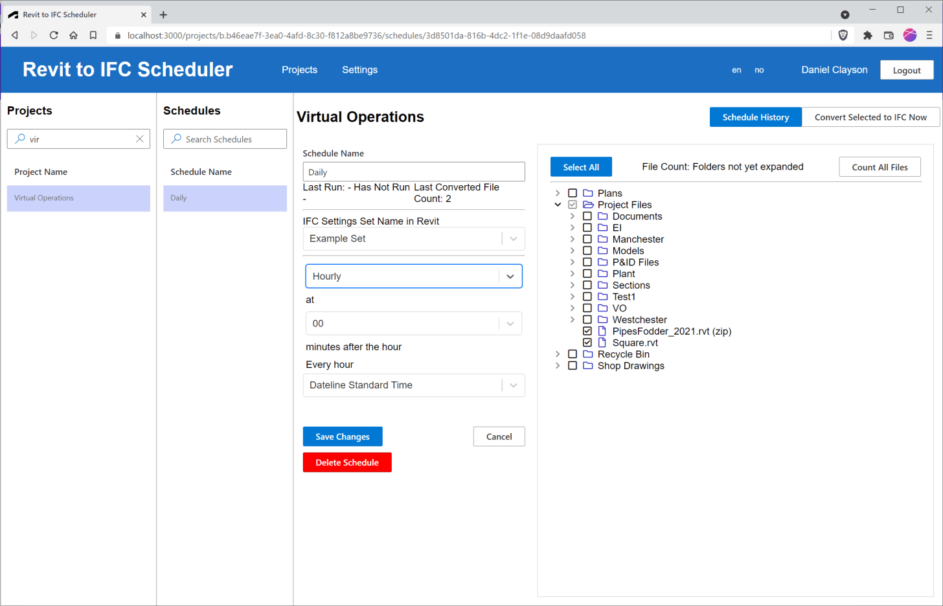Viewport: 943px width, 606px height.
Task: Click the browser profile avatar icon
Action: tap(910, 35)
